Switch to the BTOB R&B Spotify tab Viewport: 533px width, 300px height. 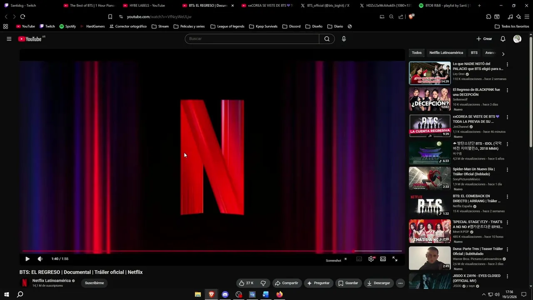point(444,5)
